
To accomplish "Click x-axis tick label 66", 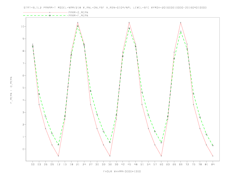I will [174, 164].
